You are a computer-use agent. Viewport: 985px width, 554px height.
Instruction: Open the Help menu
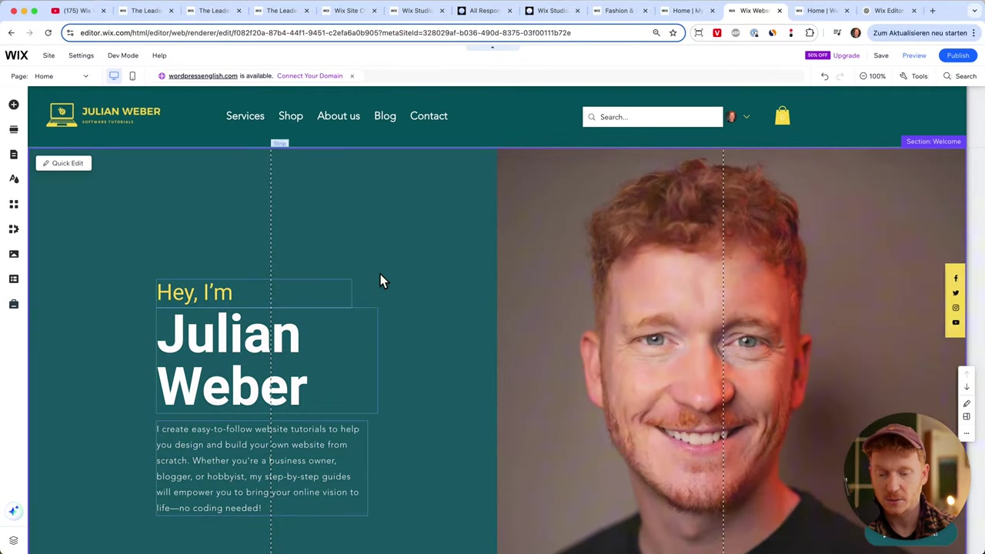159,55
